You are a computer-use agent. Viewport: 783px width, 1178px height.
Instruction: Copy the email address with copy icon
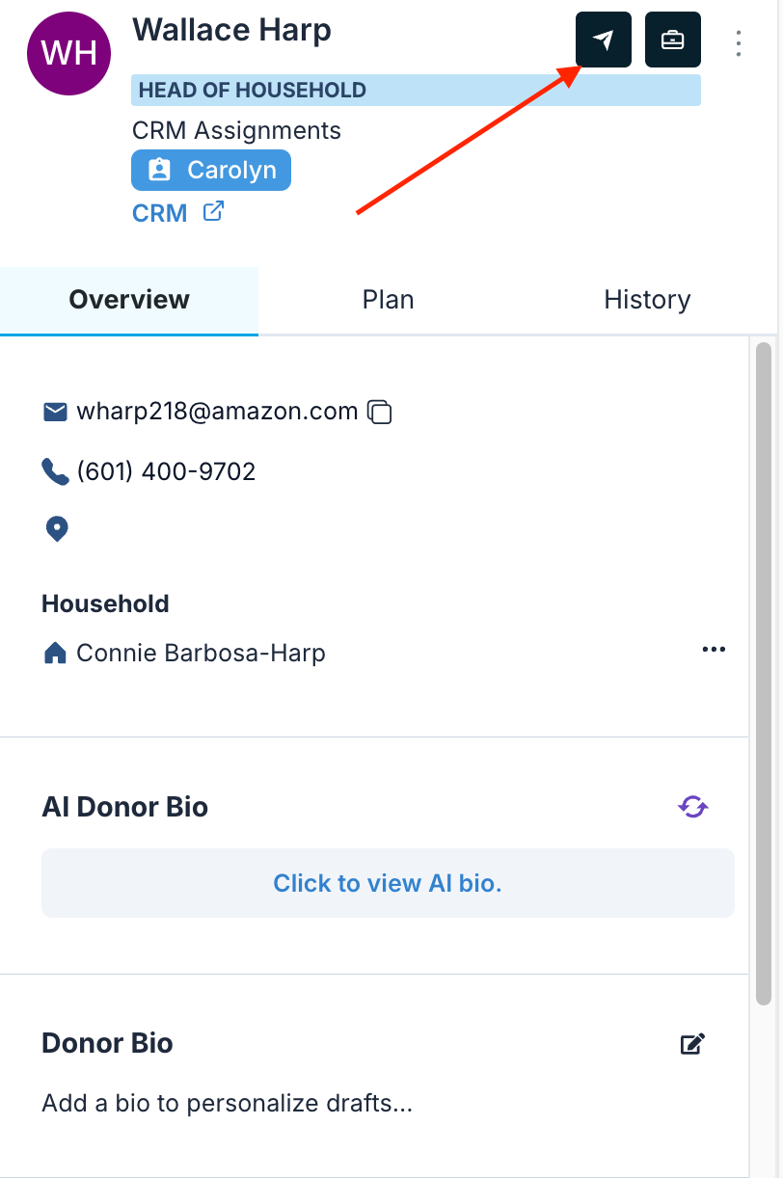380,413
